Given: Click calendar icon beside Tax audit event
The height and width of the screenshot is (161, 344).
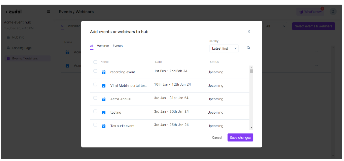Looking at the screenshot, I should 104,126.
